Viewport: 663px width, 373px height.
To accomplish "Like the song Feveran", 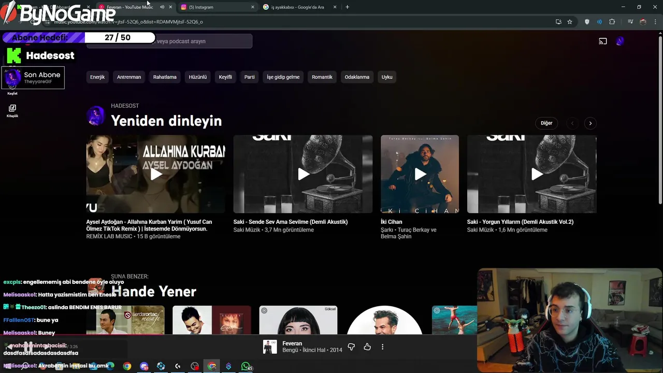I will [367, 347].
